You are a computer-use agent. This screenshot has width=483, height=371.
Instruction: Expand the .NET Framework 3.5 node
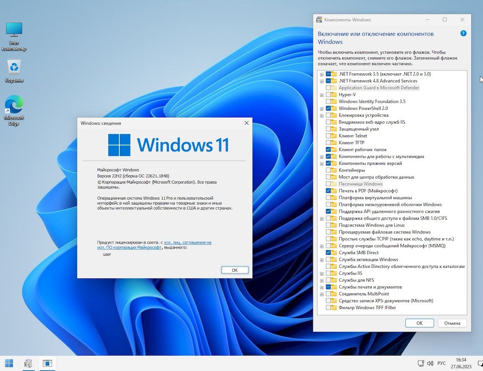(x=322, y=74)
